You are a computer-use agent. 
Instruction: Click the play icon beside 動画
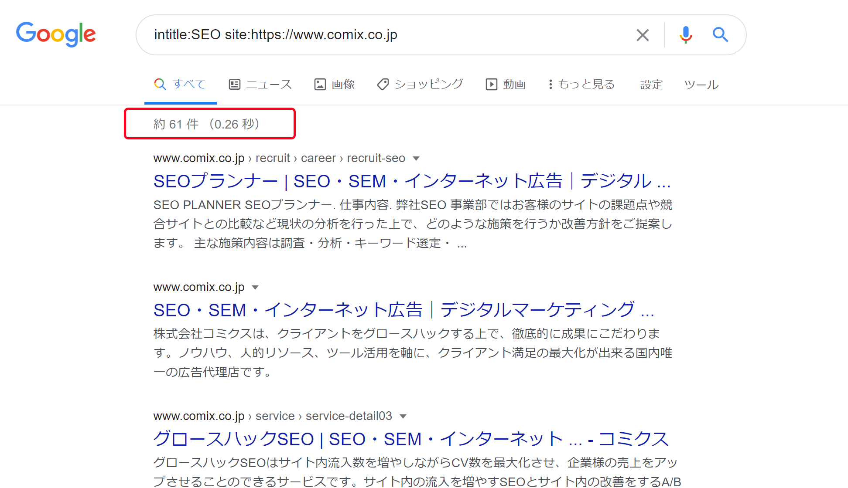click(x=492, y=84)
